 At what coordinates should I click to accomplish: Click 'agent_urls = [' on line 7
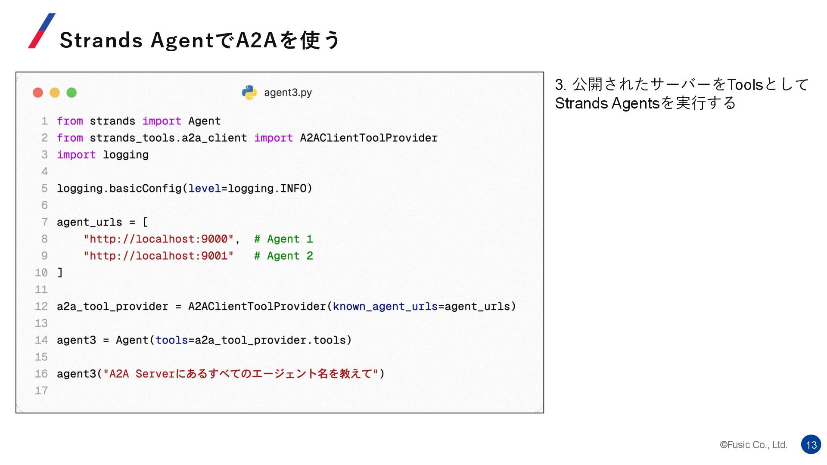(103, 222)
